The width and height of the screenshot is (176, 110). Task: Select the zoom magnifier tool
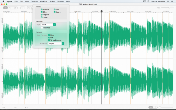pyautogui.click(x=11, y=8)
